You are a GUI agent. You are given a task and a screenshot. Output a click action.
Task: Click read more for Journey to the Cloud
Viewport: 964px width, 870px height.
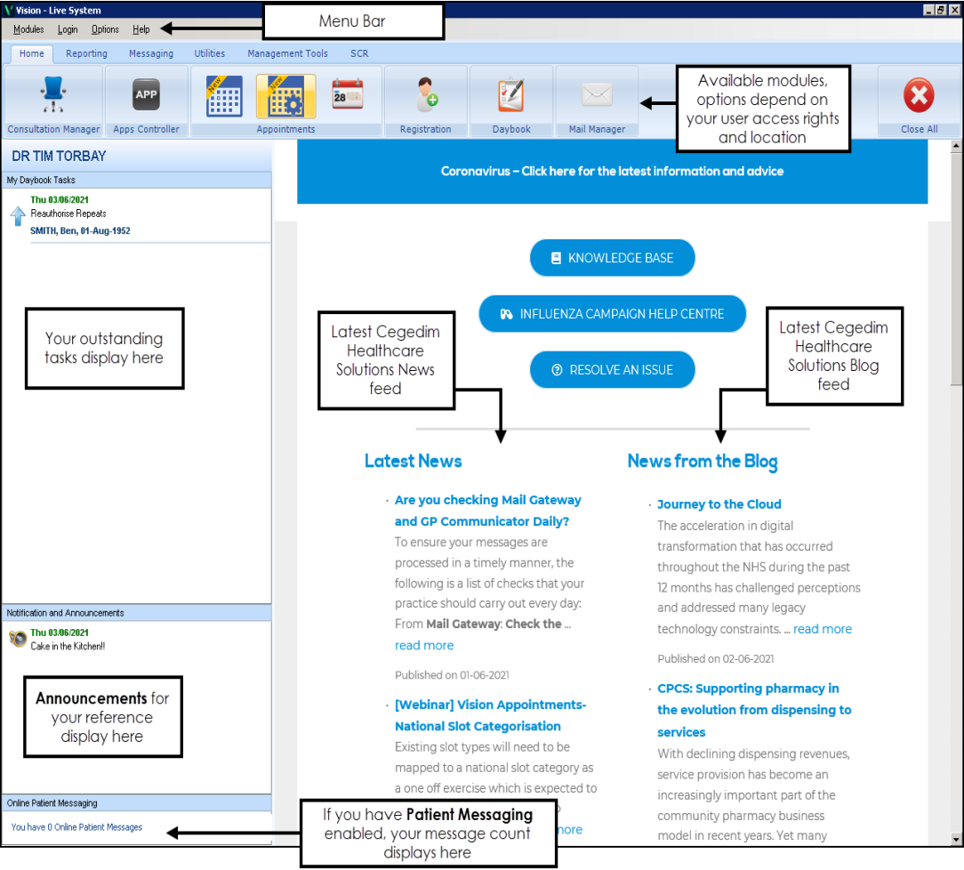tap(823, 629)
